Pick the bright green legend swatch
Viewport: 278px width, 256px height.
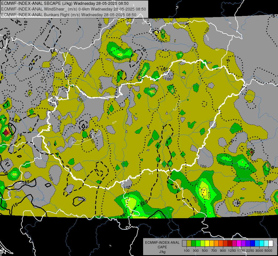[x=198, y=243]
